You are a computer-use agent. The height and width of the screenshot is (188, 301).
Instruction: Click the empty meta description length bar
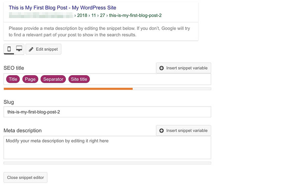pyautogui.click(x=107, y=163)
